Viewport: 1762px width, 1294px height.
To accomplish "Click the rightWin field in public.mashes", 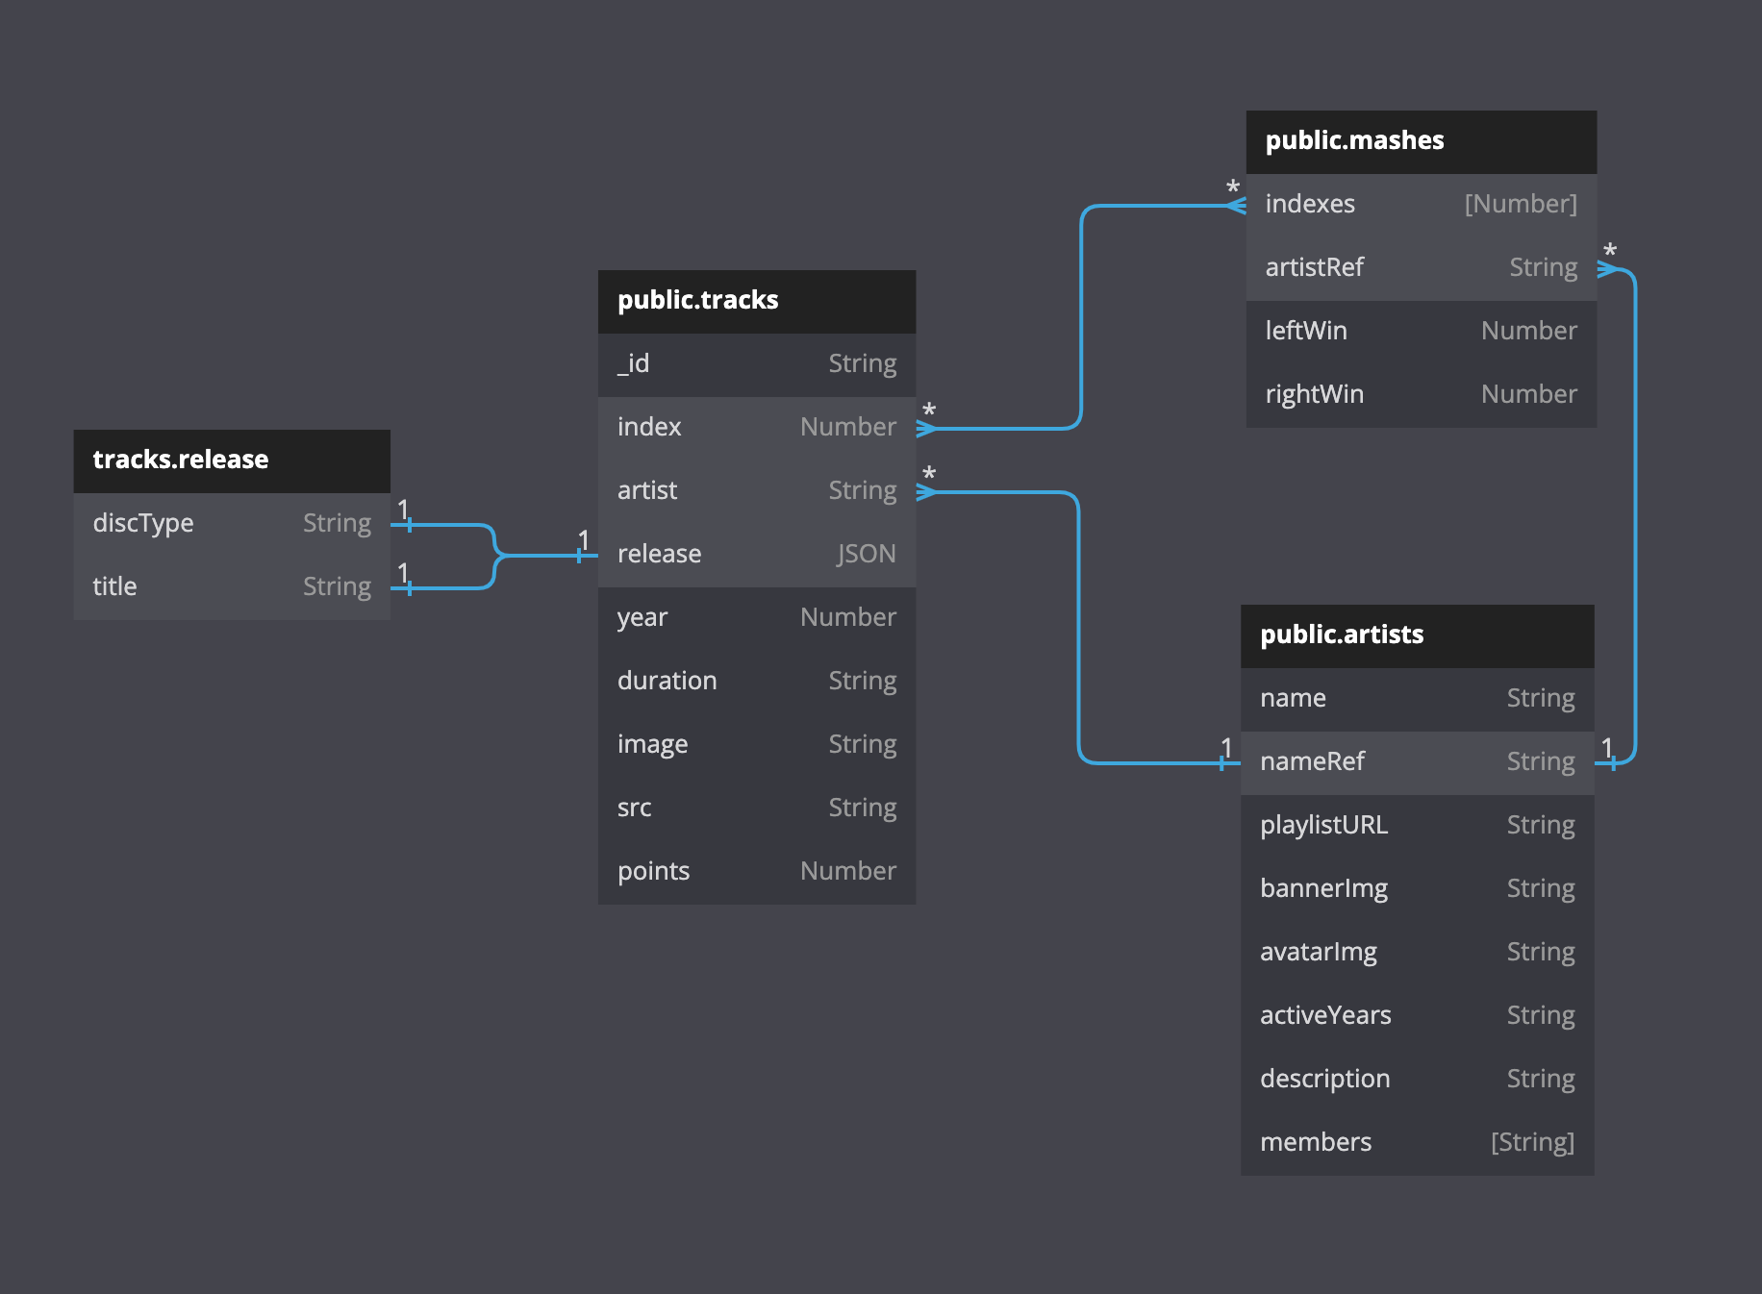I will (1422, 395).
